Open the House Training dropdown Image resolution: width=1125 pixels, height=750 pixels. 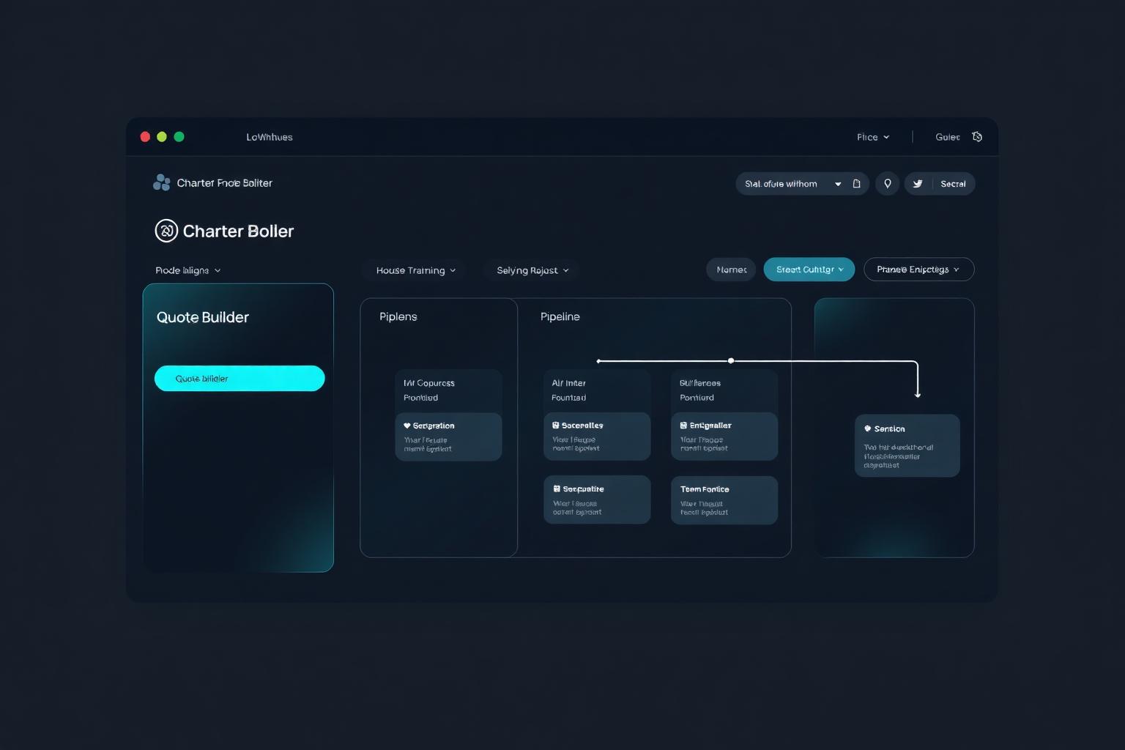click(416, 270)
